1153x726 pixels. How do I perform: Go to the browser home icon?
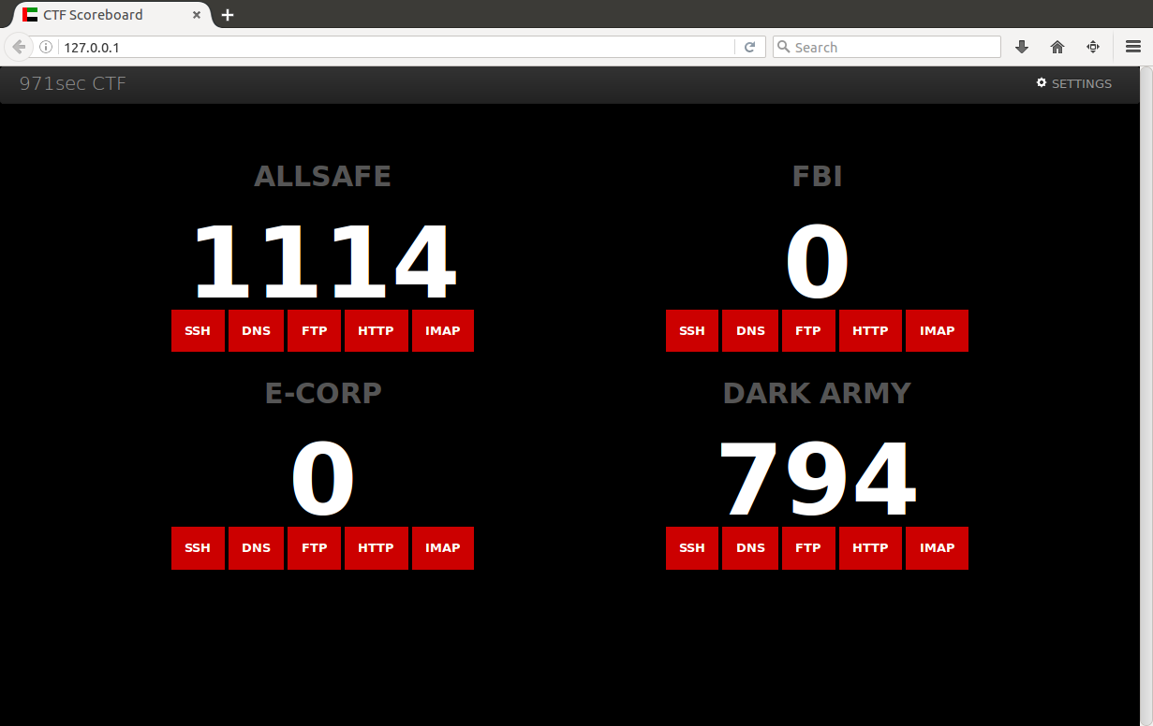click(1057, 47)
